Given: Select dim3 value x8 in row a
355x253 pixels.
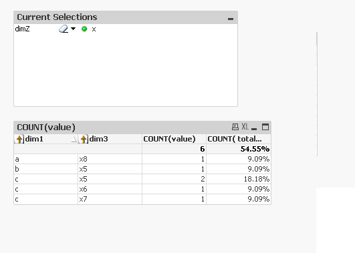Looking at the screenshot, I should coord(110,159).
